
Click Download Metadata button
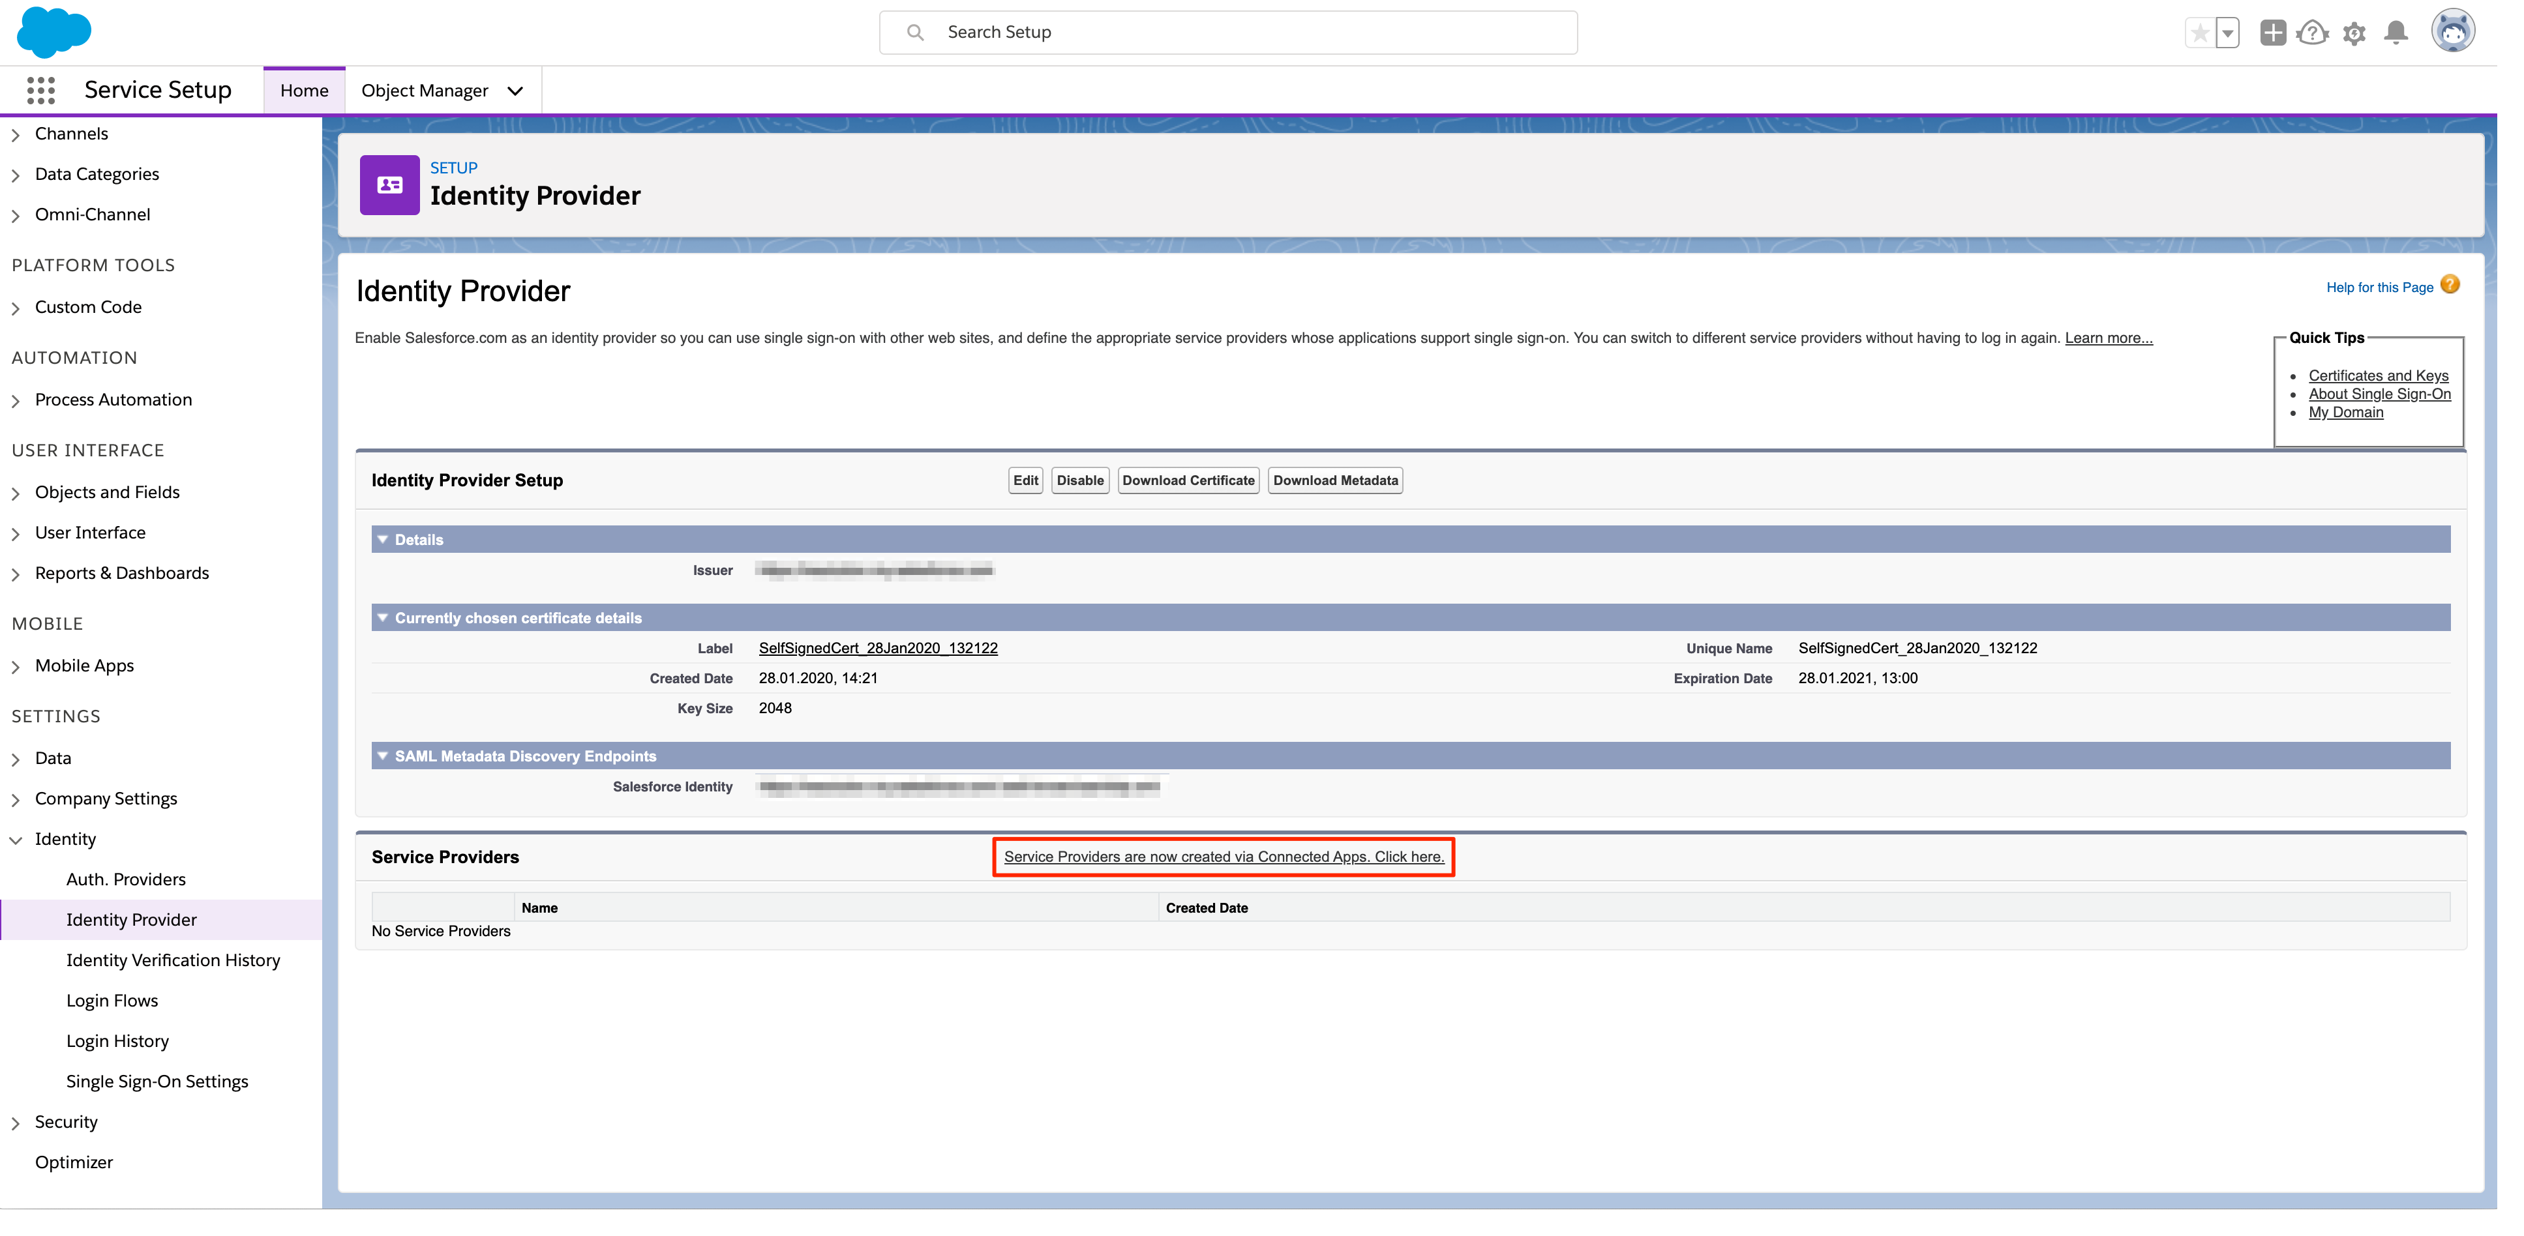point(1336,480)
